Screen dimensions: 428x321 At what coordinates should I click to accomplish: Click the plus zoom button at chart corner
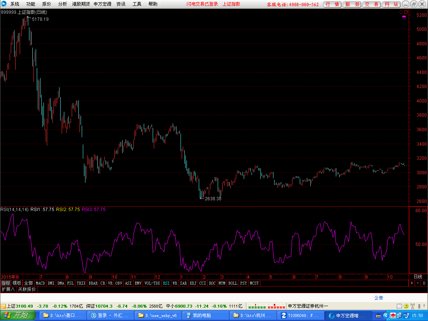pyautogui.click(x=412, y=283)
